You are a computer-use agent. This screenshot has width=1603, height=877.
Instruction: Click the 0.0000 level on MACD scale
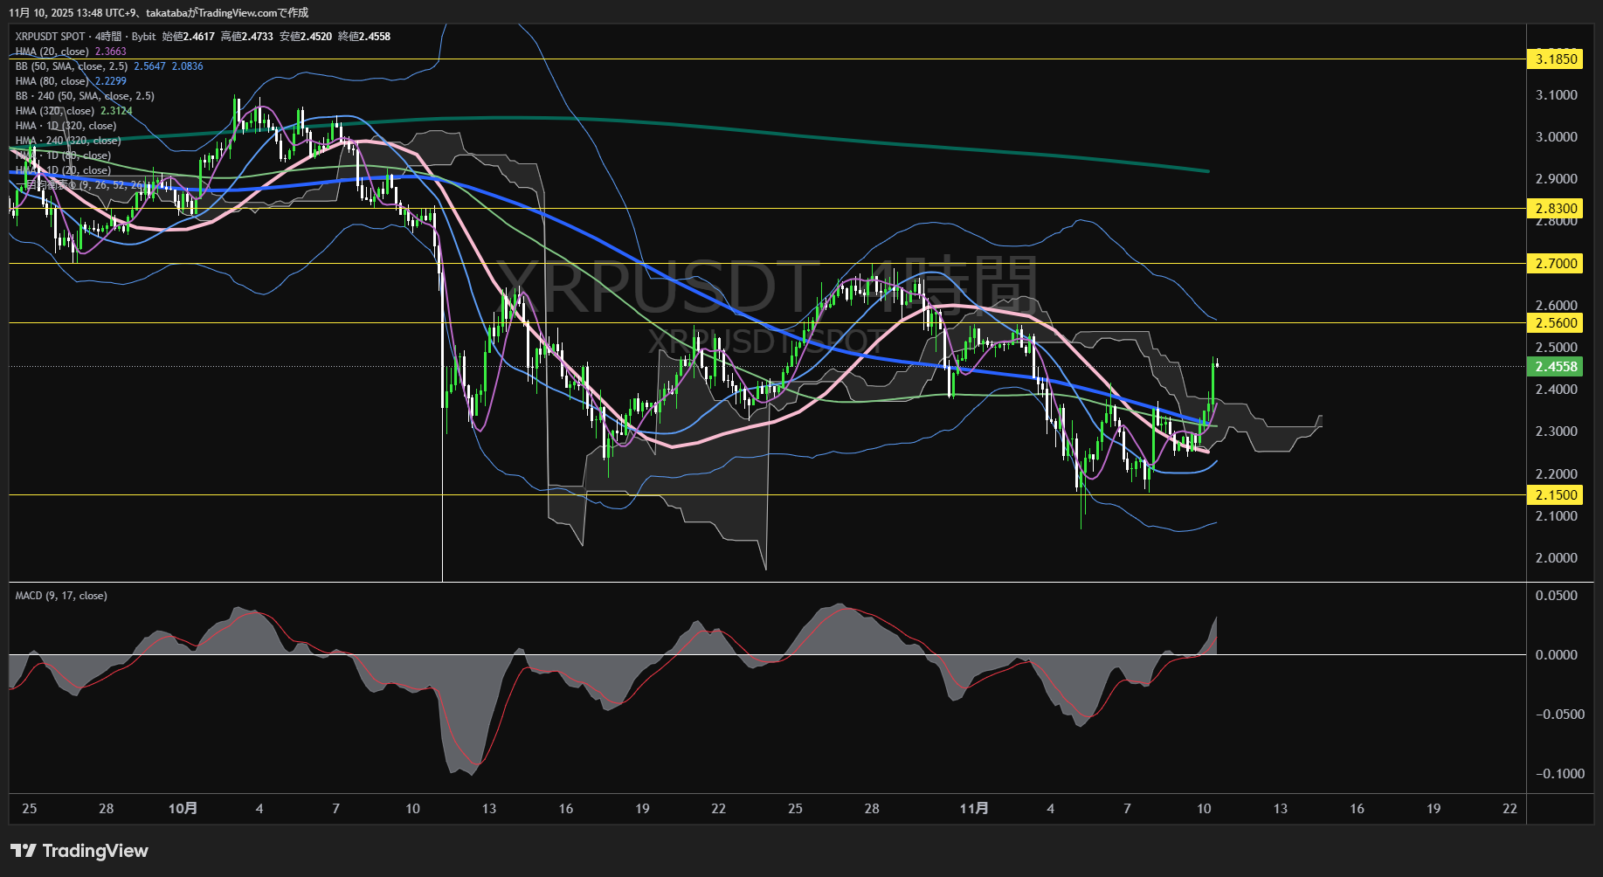pos(1556,655)
